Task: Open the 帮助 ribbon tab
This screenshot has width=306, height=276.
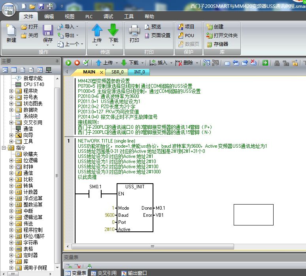Action: coord(149,17)
